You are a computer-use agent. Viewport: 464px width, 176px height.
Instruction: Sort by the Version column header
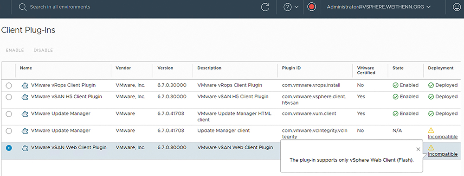166,68
